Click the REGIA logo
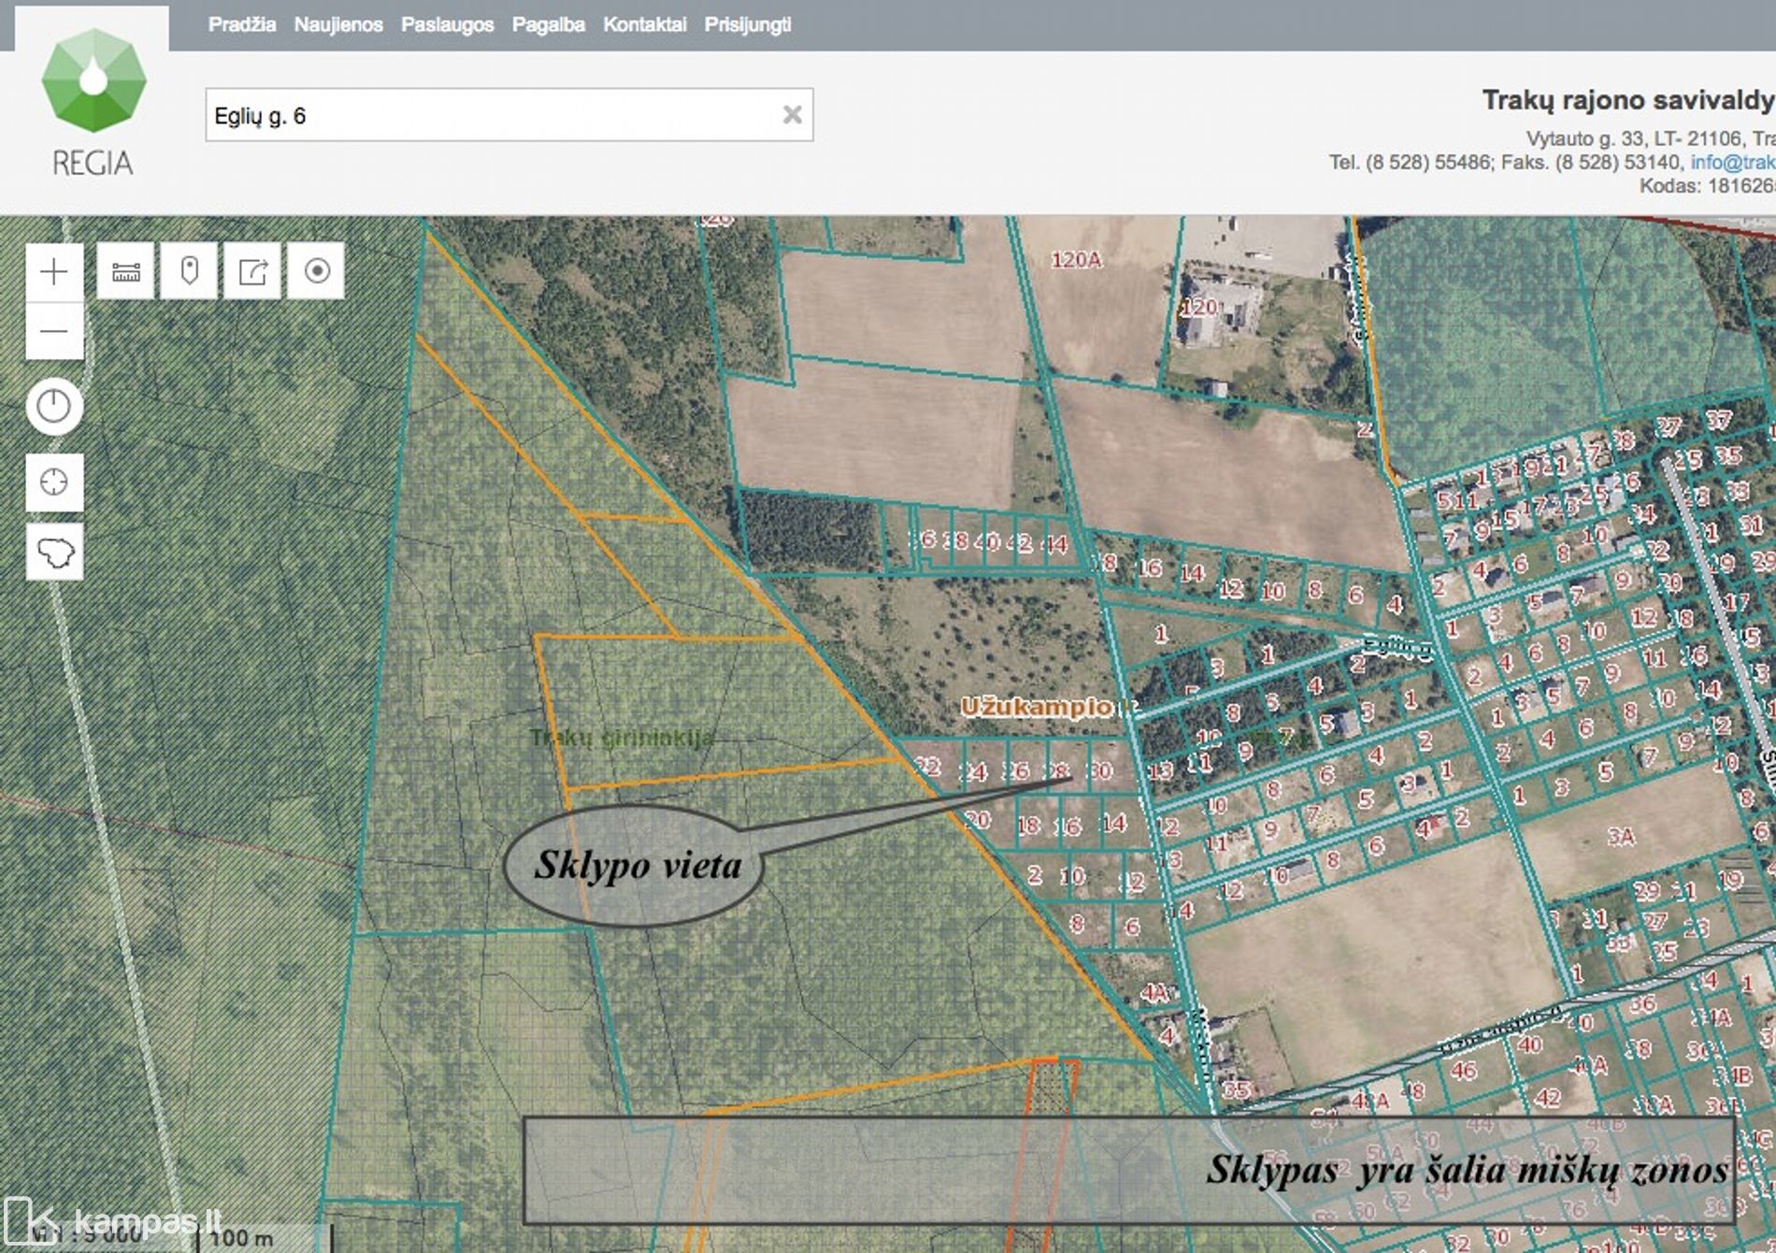 click(93, 103)
